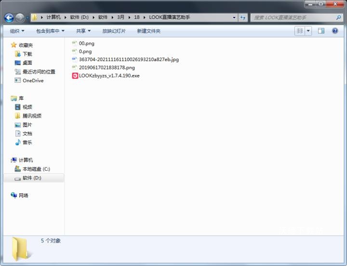Screen dimensions: 347x266
Task: Go back with the Back arrow button
Action: pyautogui.click(x=9, y=18)
